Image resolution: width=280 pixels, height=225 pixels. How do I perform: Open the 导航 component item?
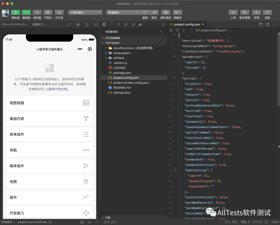click(50, 150)
